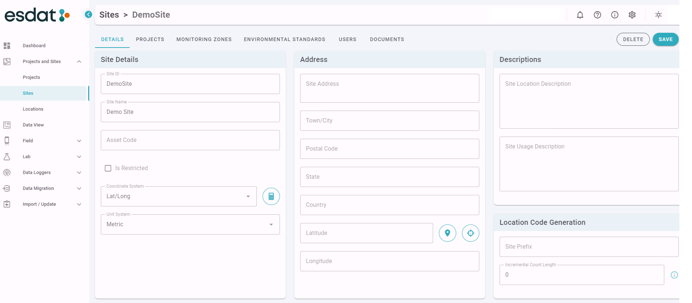Click the Import / Update clipboard icon
Image resolution: width=692 pixels, height=303 pixels.
point(7,204)
